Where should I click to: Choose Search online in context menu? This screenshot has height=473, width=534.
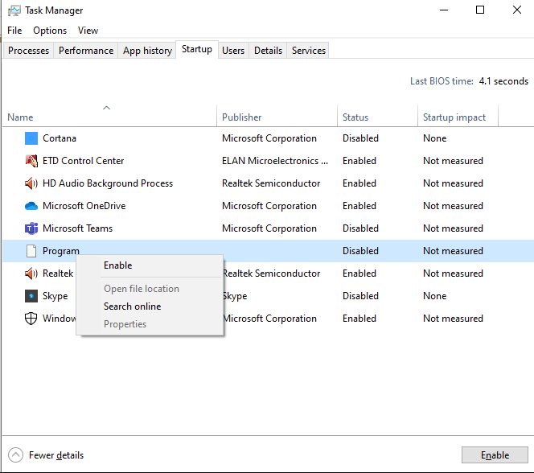[x=150, y=306]
